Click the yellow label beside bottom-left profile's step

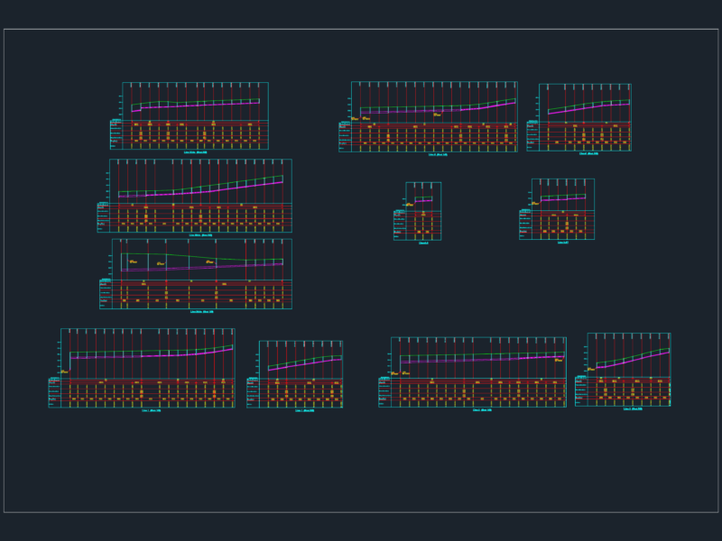(64, 371)
